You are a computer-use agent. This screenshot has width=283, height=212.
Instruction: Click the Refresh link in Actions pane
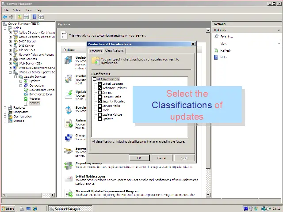point(226,50)
